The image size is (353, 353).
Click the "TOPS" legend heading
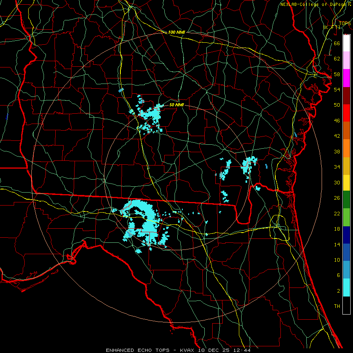pos(345,24)
